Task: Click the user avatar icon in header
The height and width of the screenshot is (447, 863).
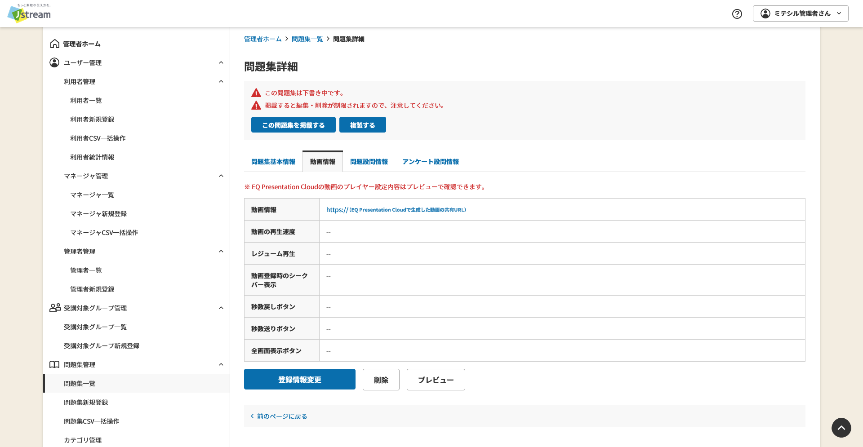Action: point(765,13)
